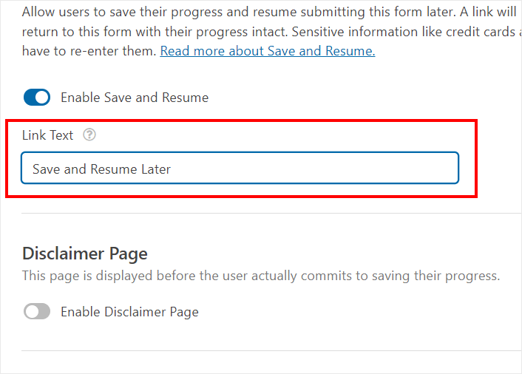This screenshot has width=522, height=374.
Task: Click the 'Enable Disclaimer Page' label text
Action: [129, 312]
